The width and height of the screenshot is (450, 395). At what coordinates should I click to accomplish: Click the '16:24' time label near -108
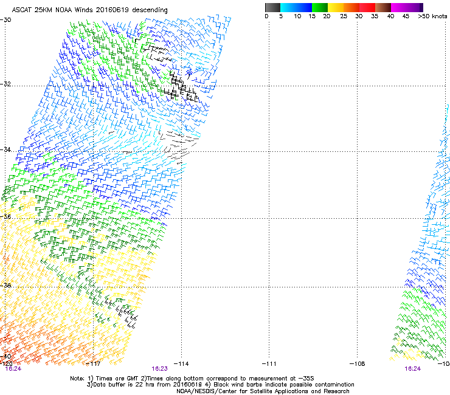click(x=413, y=369)
